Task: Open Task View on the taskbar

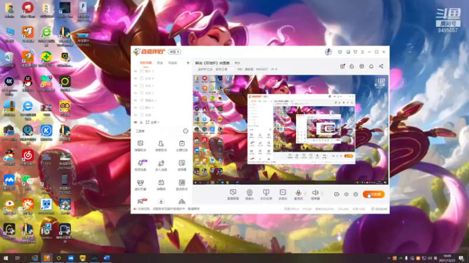Action: [18, 258]
